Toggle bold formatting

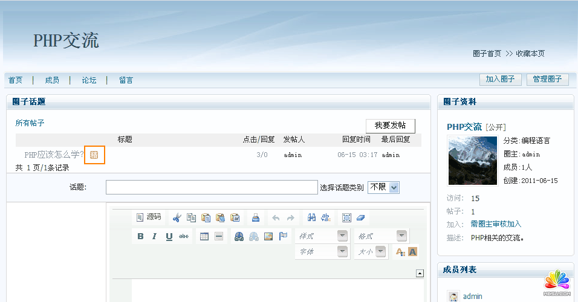(x=140, y=236)
